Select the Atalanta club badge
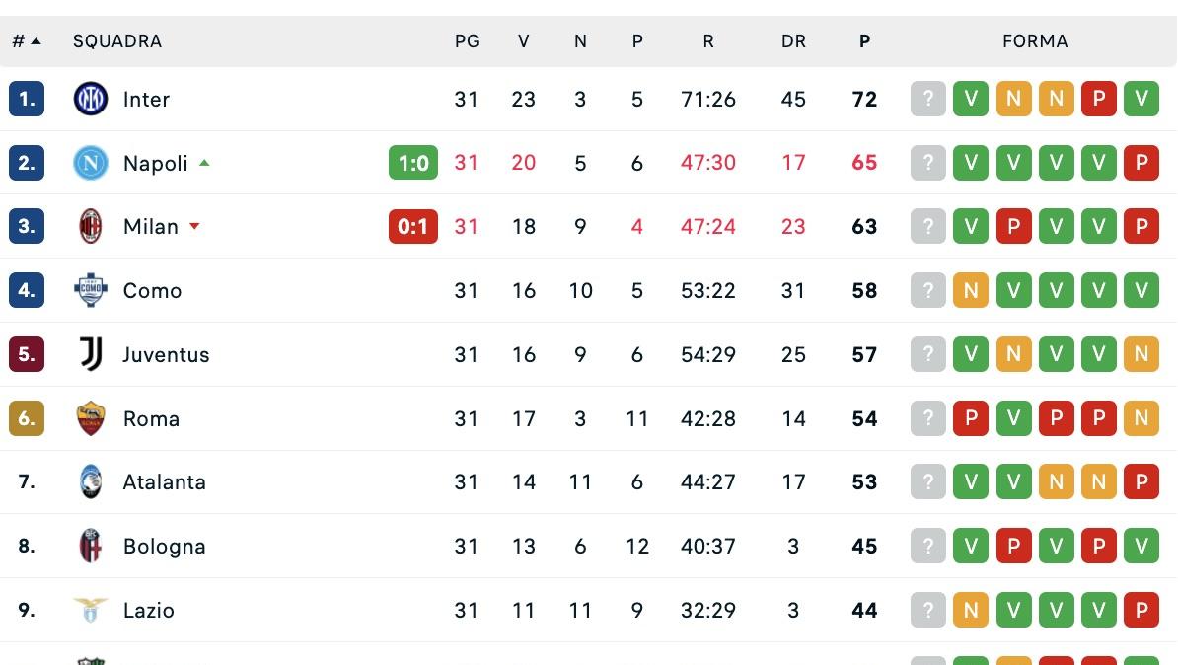The image size is (1178, 665). coord(90,481)
